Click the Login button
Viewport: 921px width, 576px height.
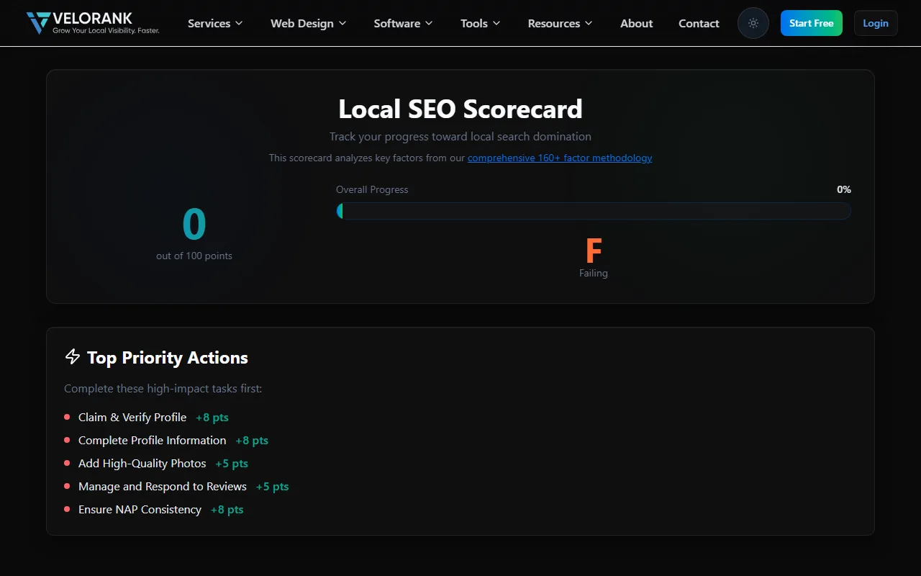pyautogui.click(x=876, y=23)
